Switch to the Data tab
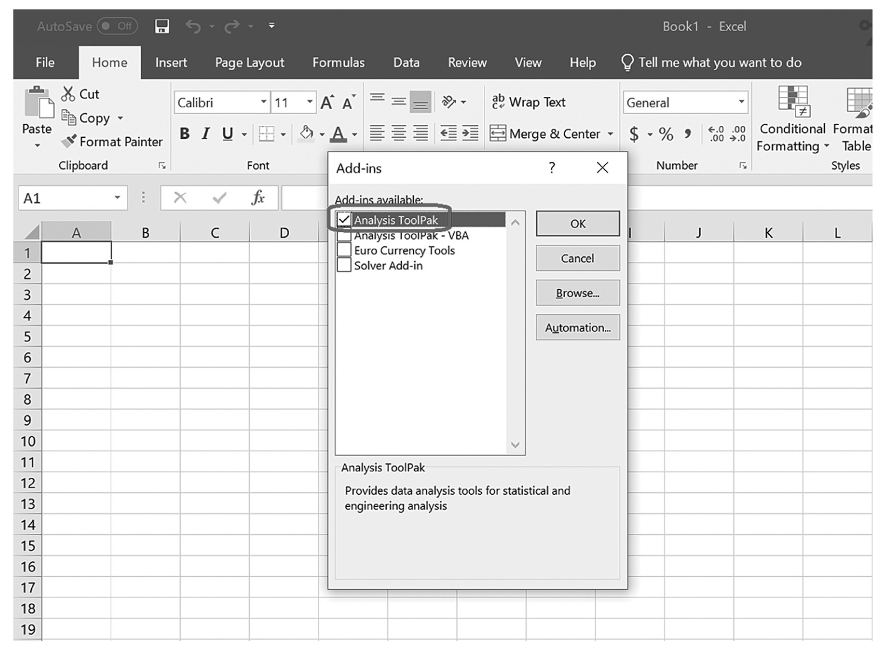 pyautogui.click(x=406, y=62)
